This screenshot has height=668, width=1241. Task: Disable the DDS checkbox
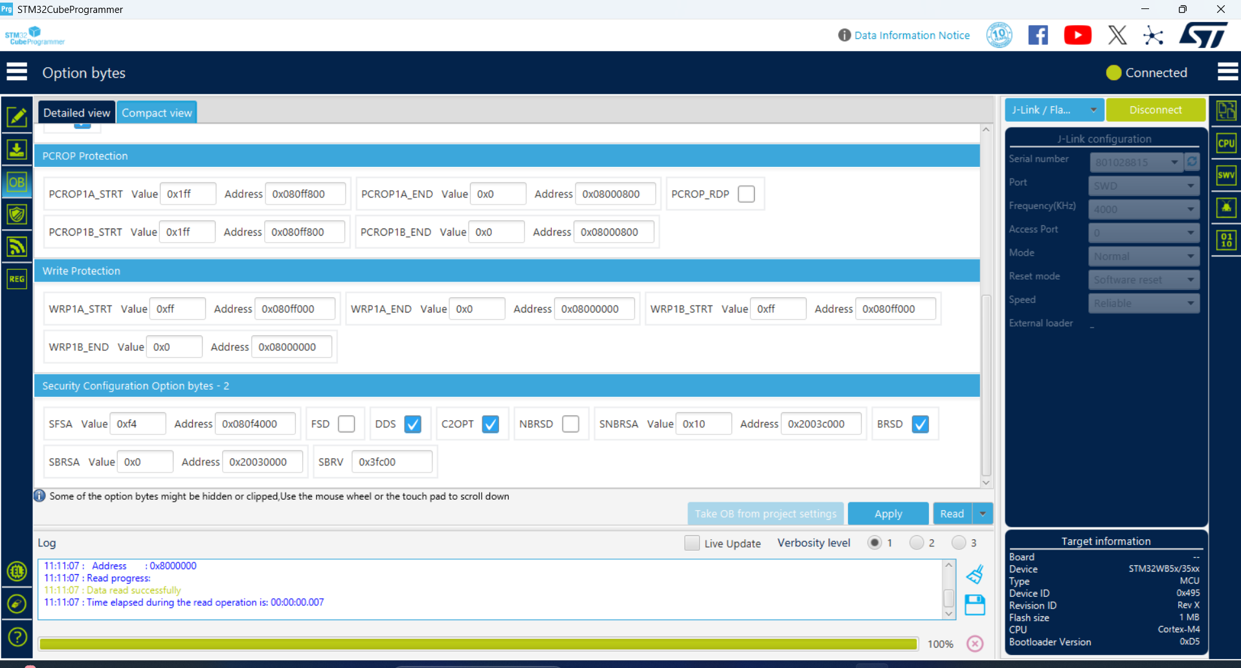click(413, 424)
